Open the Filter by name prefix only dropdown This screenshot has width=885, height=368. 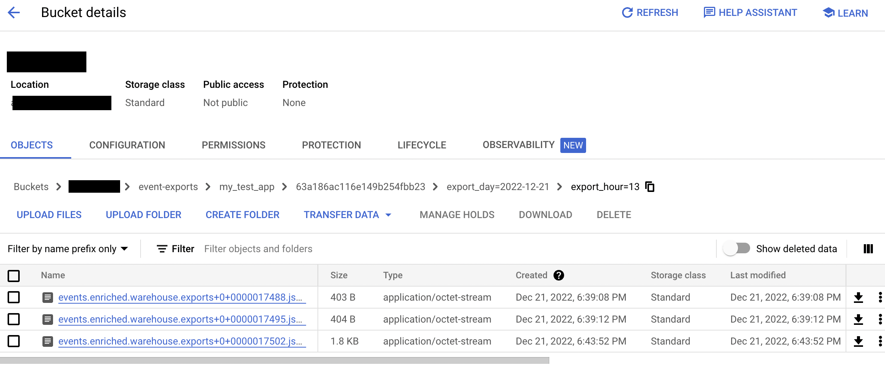coord(68,249)
